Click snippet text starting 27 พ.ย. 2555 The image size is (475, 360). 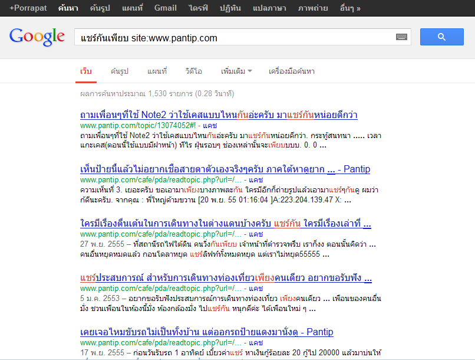coord(228,249)
